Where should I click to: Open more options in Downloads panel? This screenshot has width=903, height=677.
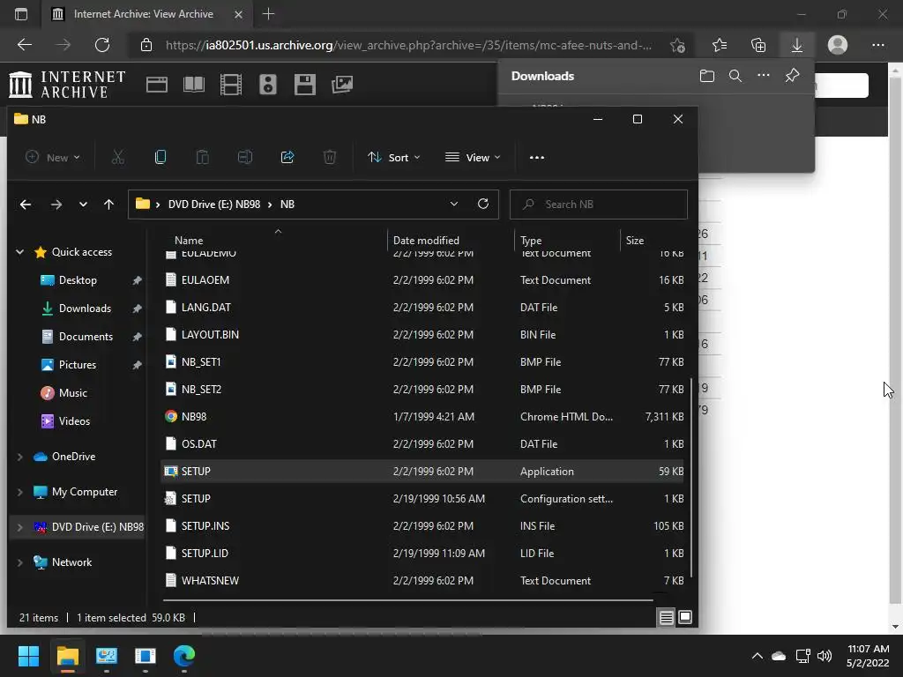pyautogui.click(x=764, y=76)
